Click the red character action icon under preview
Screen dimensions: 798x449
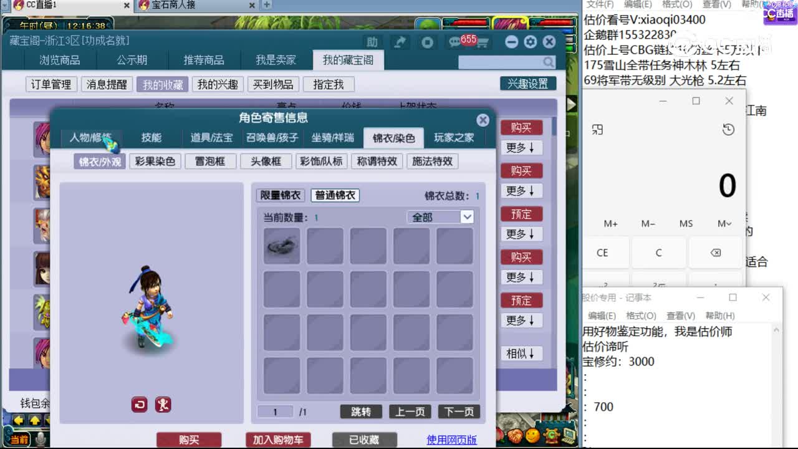point(163,405)
